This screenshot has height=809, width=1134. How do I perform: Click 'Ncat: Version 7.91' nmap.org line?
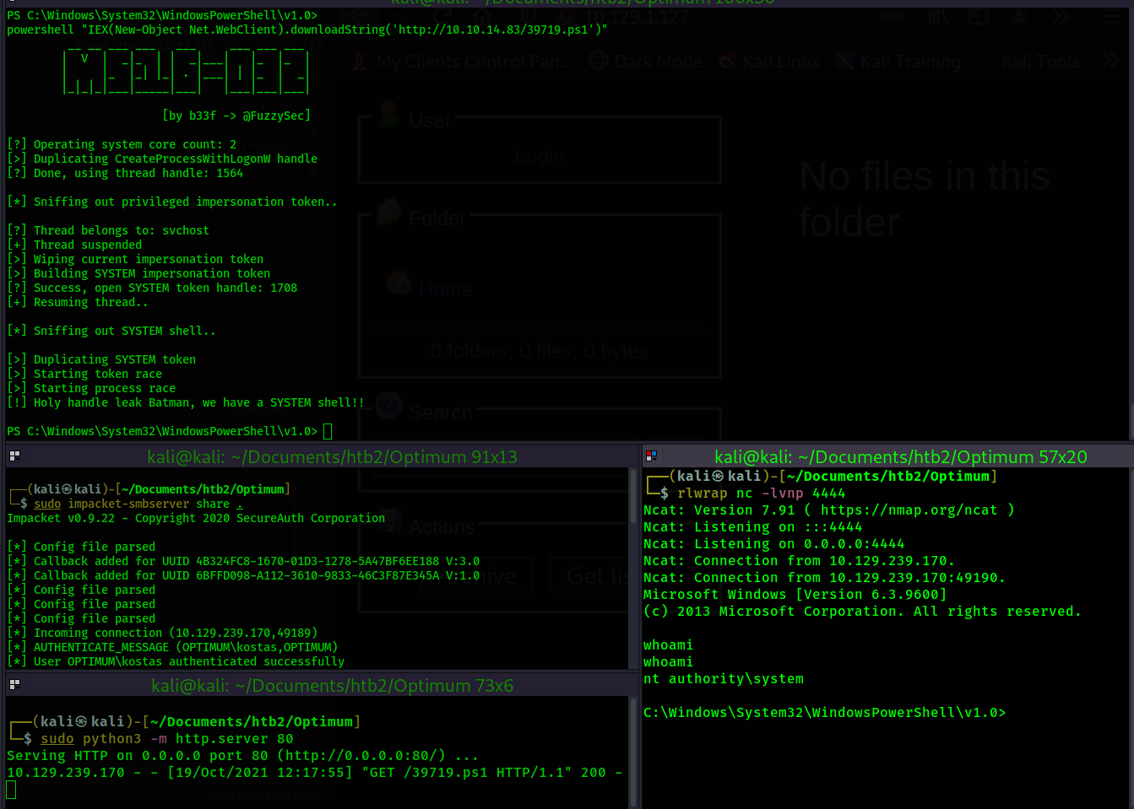[x=829, y=510]
